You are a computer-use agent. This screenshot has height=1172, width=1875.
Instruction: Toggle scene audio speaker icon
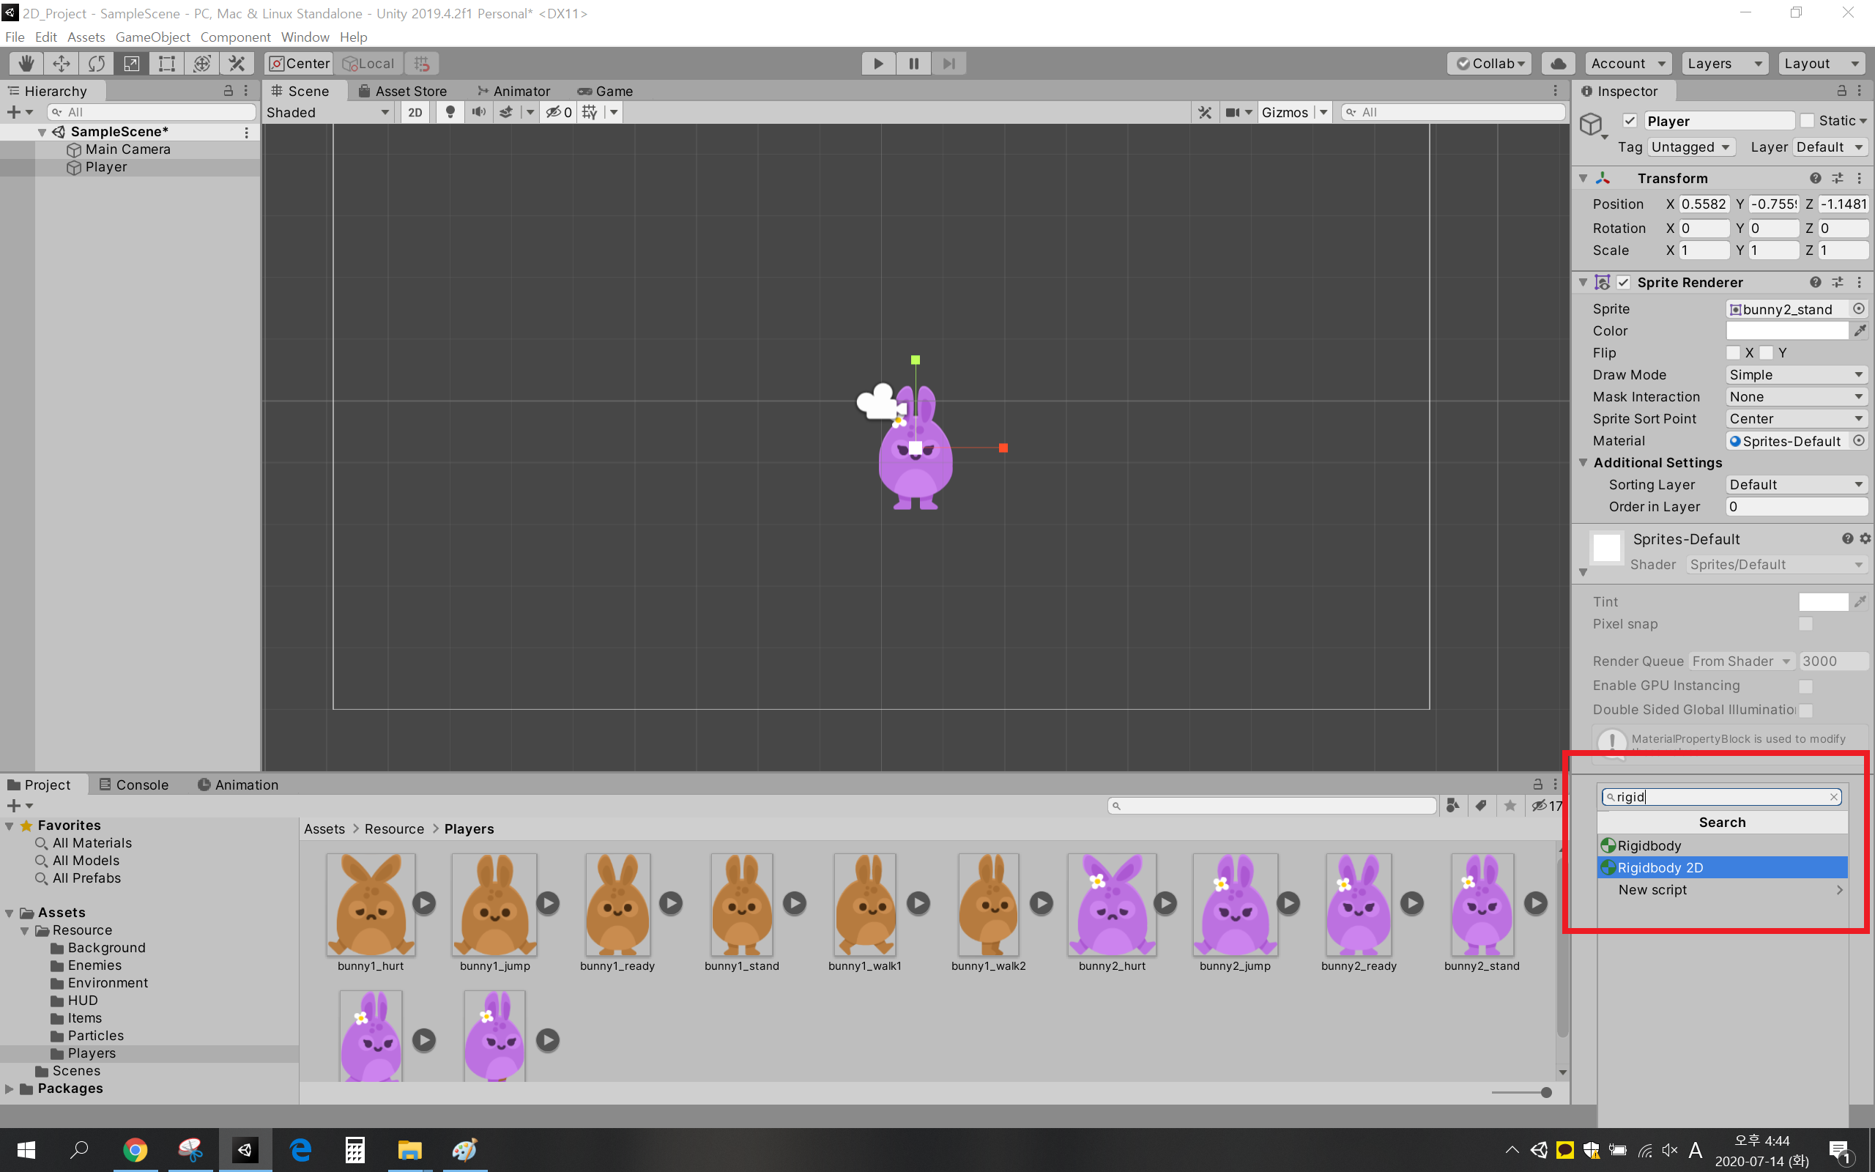pos(479,112)
